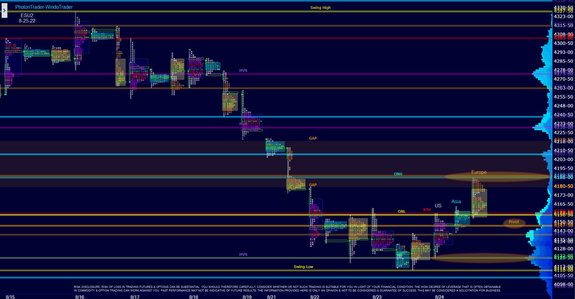Click the orange 4180-50 price label
The height and width of the screenshot is (299, 575).
click(x=564, y=186)
